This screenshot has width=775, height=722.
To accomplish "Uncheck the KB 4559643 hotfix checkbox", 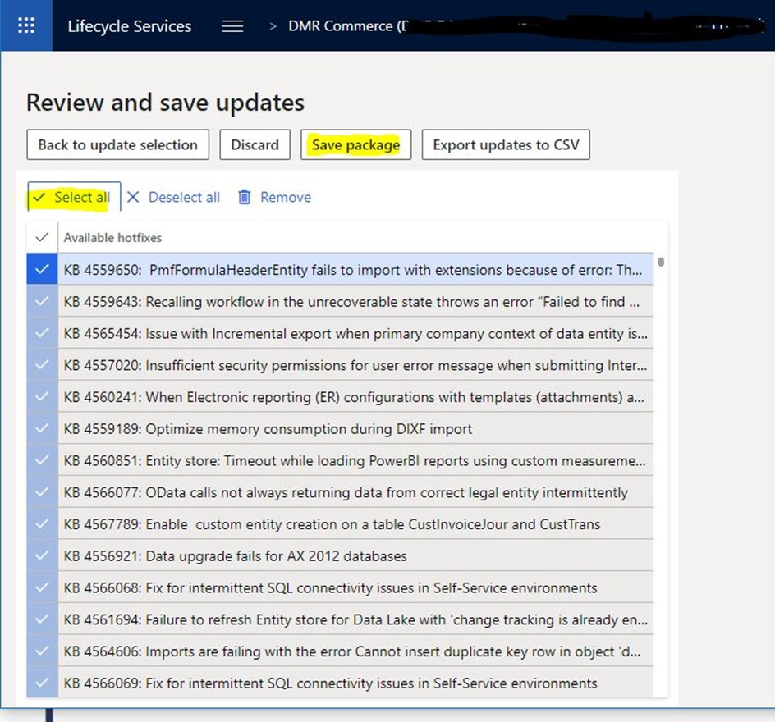I will (42, 301).
